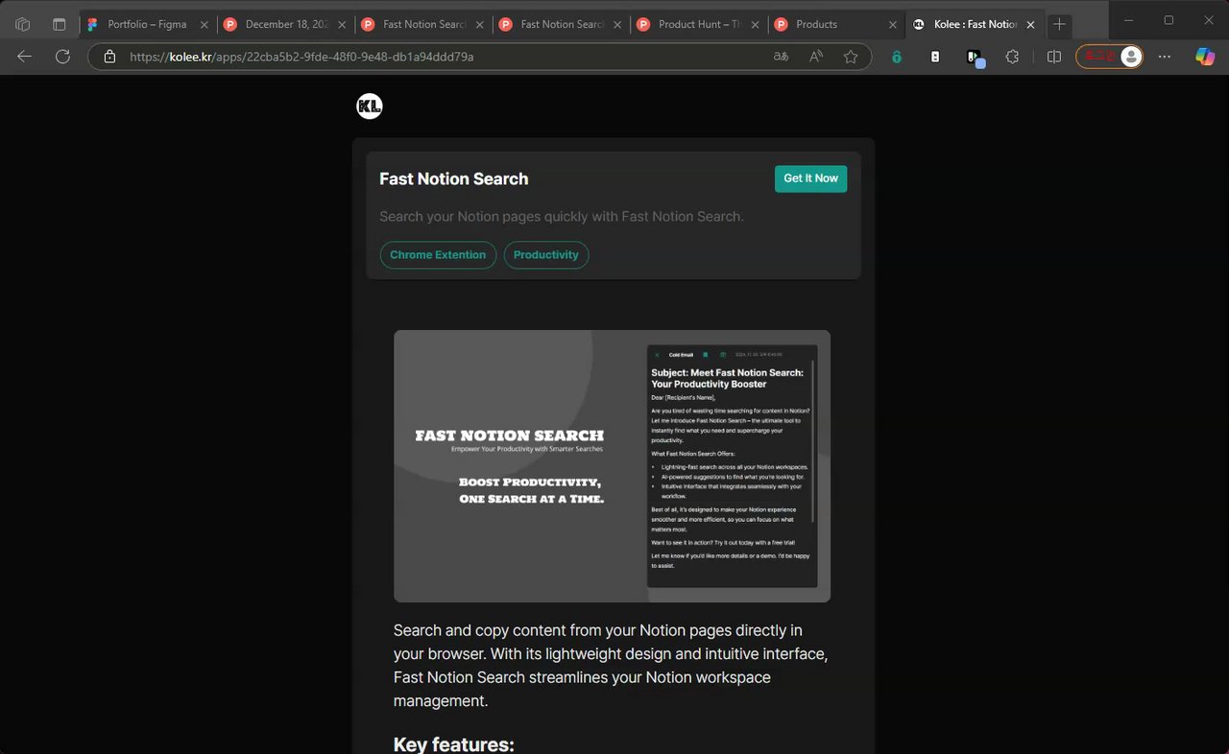Open the translate page option
This screenshot has height=754, width=1229.
(x=782, y=57)
